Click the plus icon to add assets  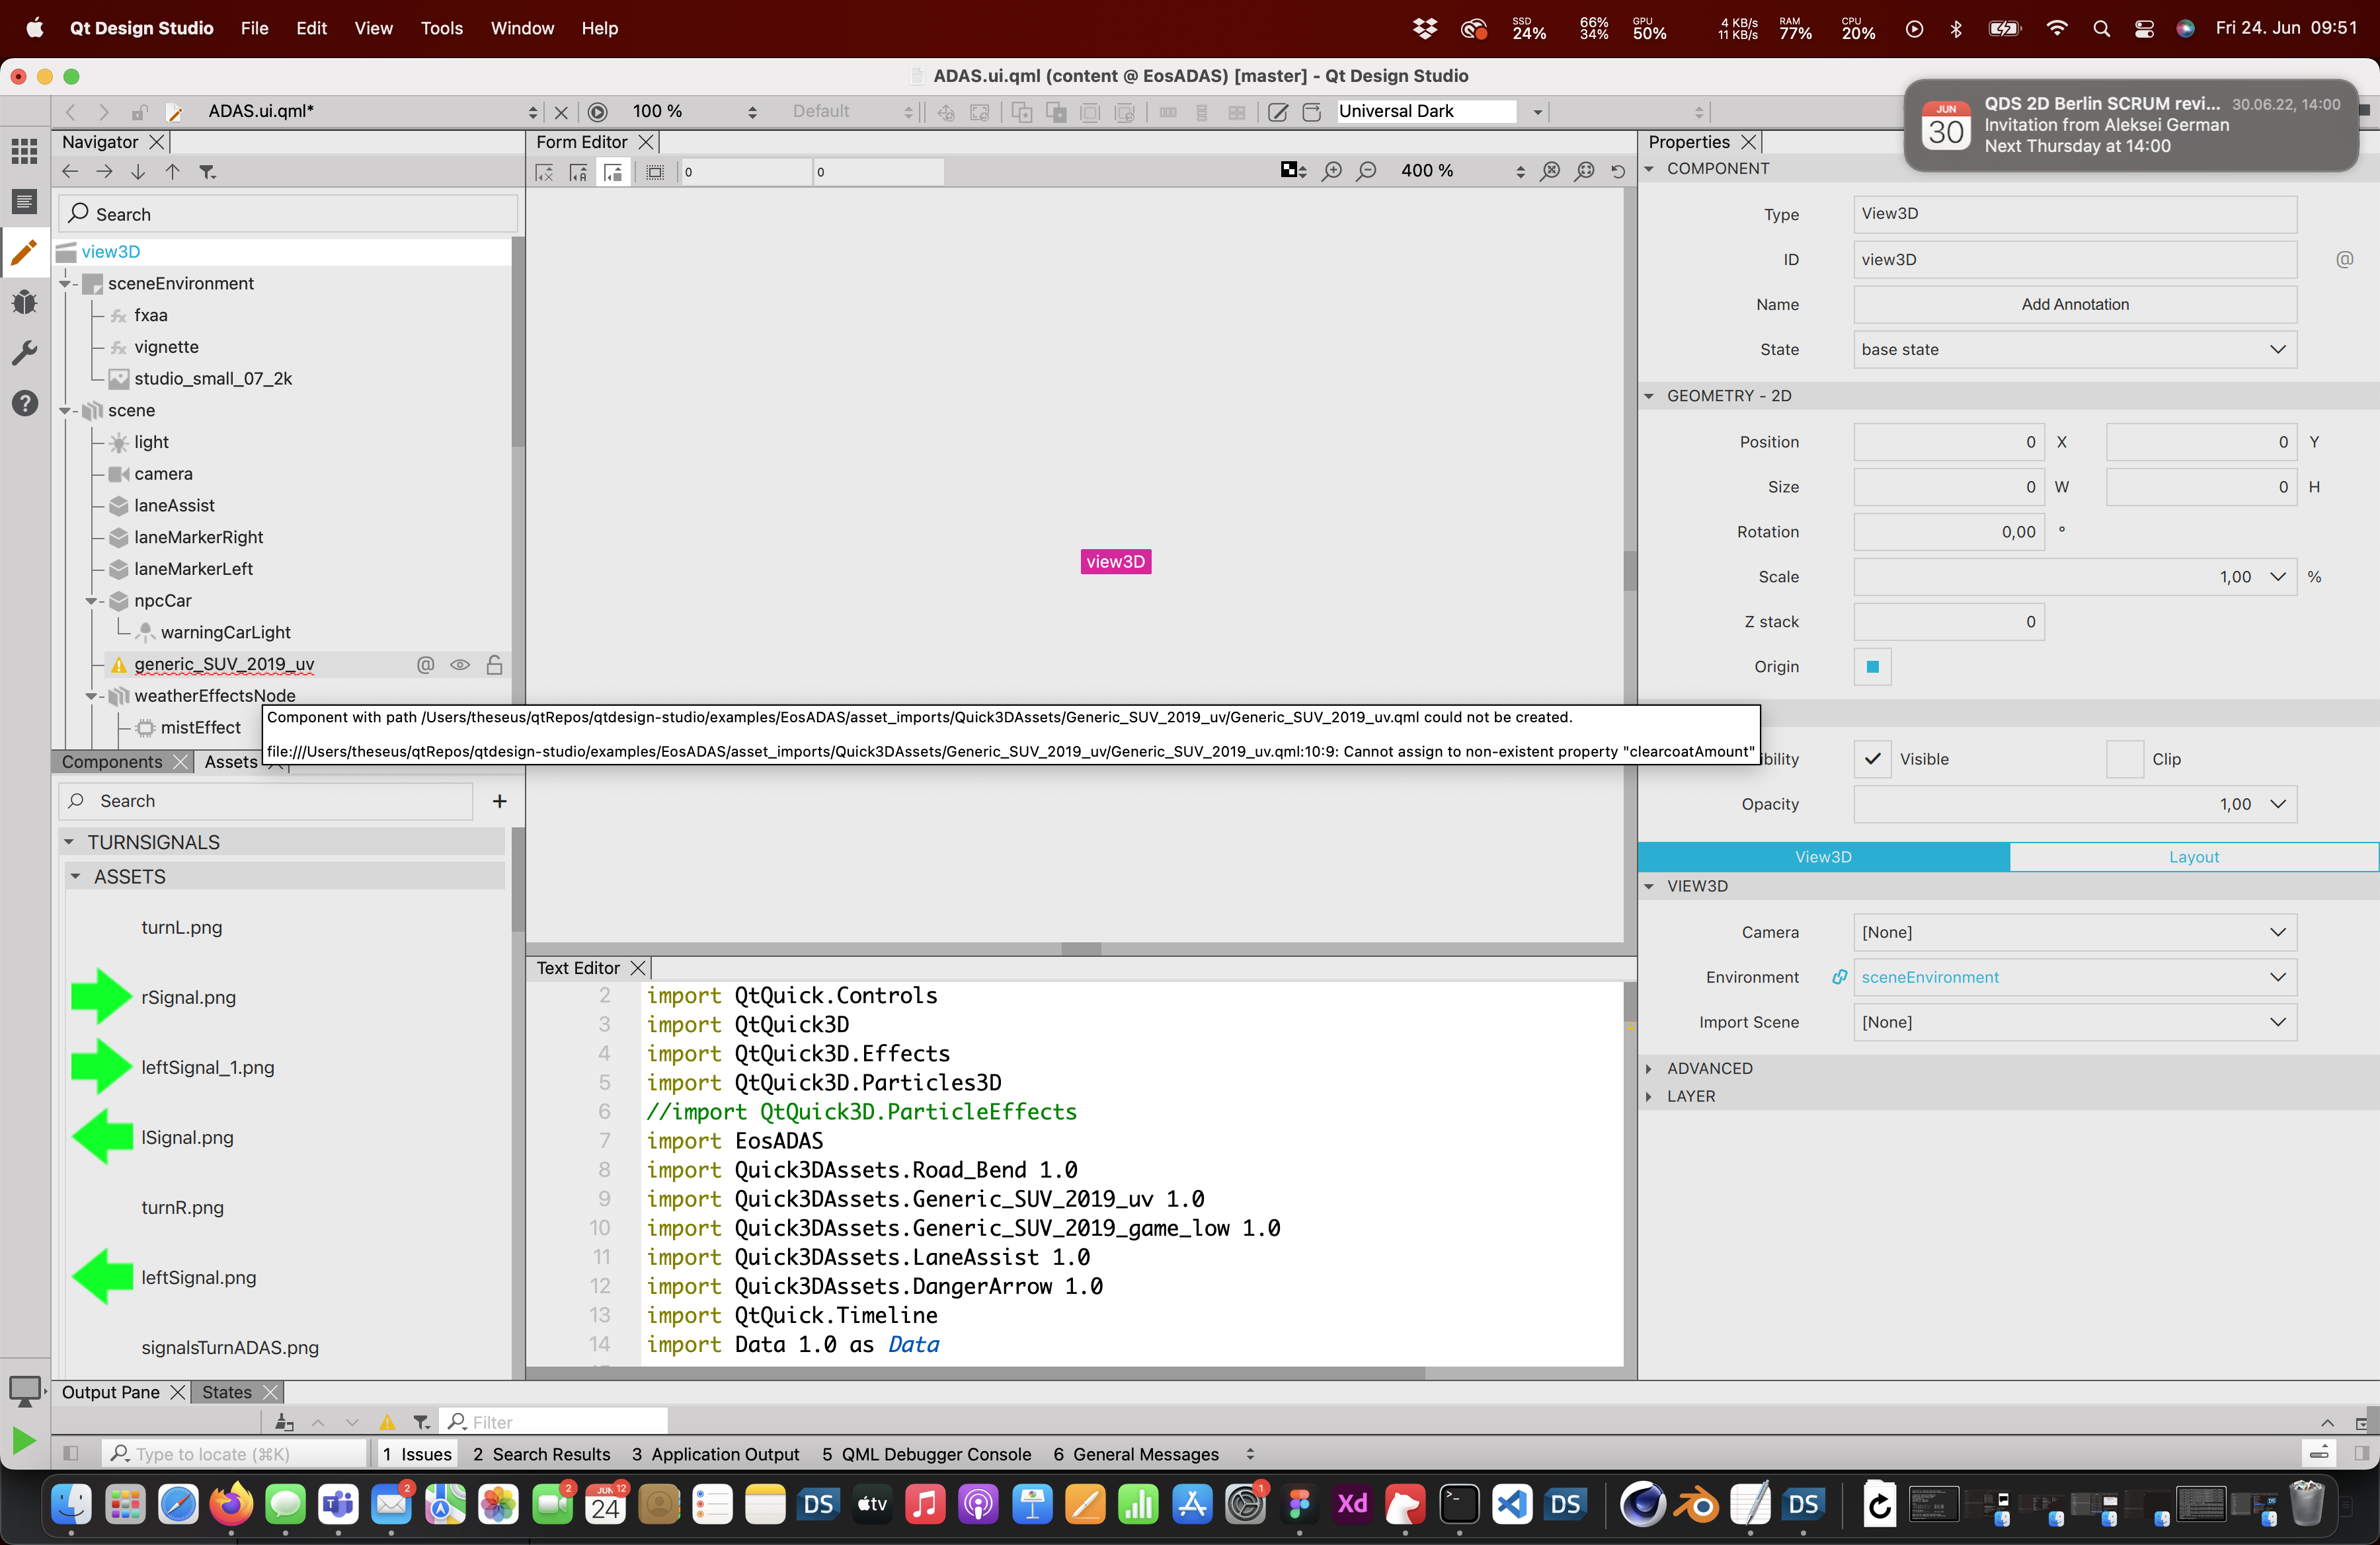point(500,800)
